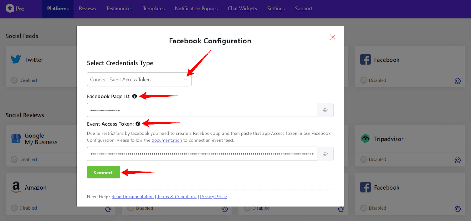The width and height of the screenshot is (471, 221).
Task: Click the Pro star logo icon
Action: [10, 8]
